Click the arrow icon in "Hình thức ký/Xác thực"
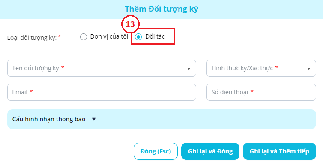323x165 pixels. [x=308, y=69]
